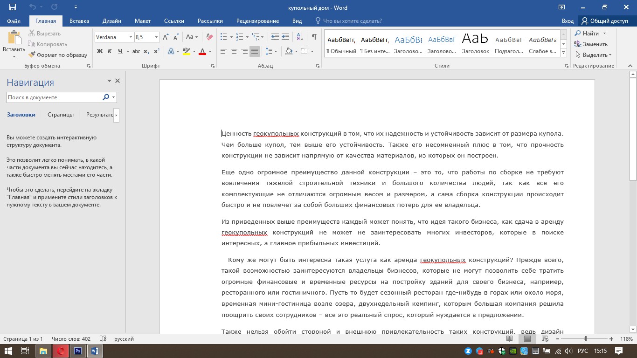Open the font size 8,5 dropdown
Viewport: 637px width, 358px height.
[156, 37]
